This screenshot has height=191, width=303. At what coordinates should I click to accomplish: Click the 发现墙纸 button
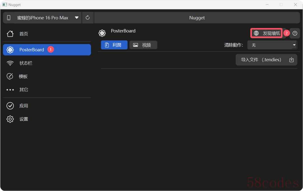coord(267,33)
